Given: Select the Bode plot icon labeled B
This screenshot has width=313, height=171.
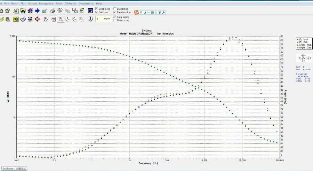Looking at the screenshot, I should [54, 19].
